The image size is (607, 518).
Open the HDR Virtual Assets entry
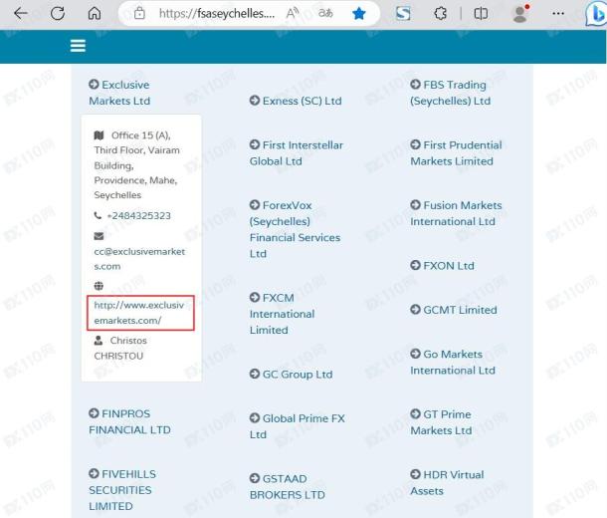447,483
